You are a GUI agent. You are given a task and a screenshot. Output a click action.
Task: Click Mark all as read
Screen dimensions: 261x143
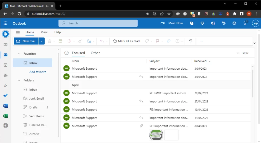(126, 41)
